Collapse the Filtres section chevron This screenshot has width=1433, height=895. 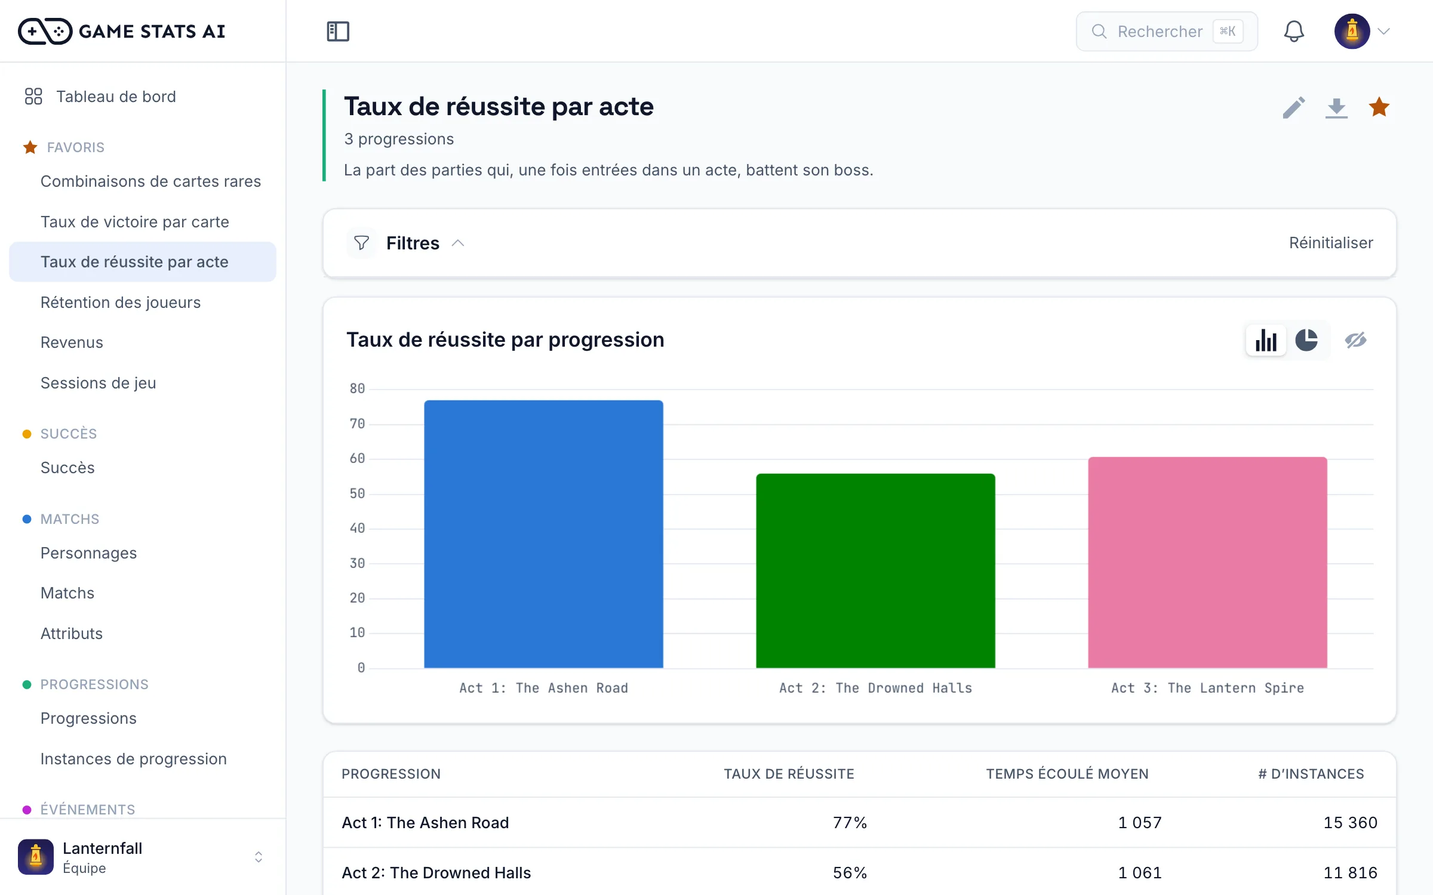point(458,243)
